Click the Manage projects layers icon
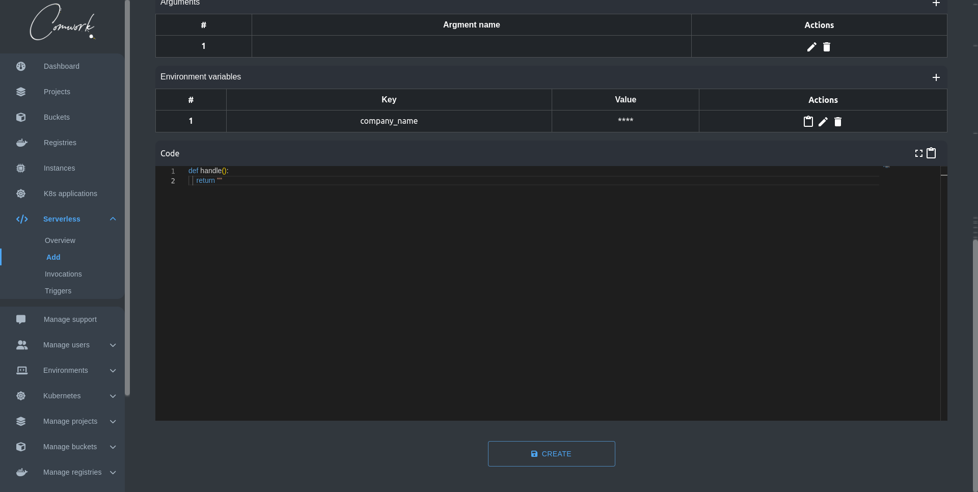 click(21, 421)
